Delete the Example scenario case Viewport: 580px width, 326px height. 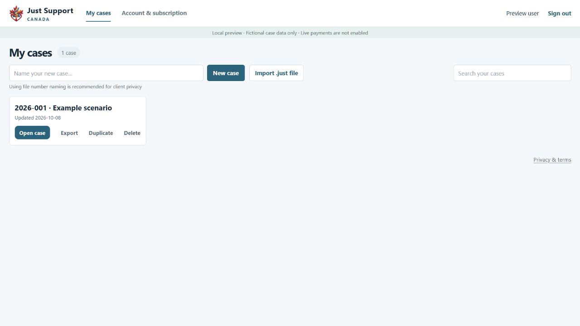click(132, 133)
